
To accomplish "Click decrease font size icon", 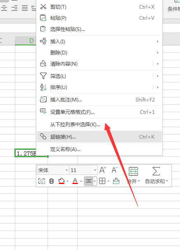I will click(114, 170).
